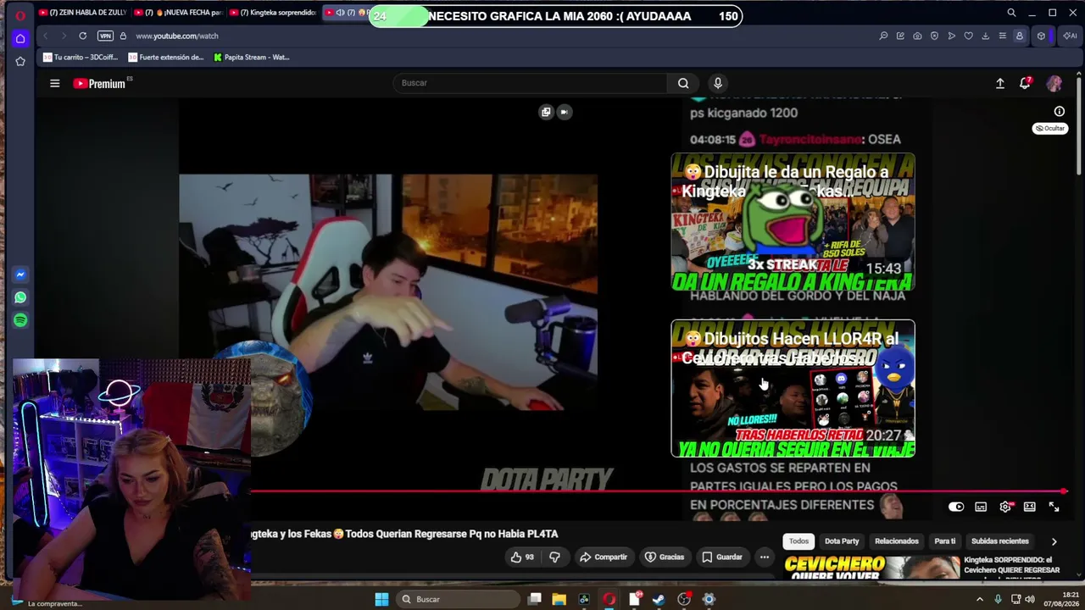Open the miniplayer icon above the video
The width and height of the screenshot is (1085, 610).
click(x=546, y=112)
